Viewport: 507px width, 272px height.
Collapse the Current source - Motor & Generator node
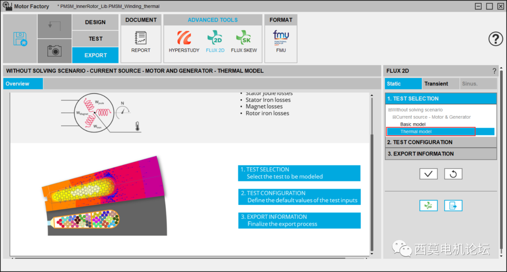pyautogui.click(x=394, y=117)
